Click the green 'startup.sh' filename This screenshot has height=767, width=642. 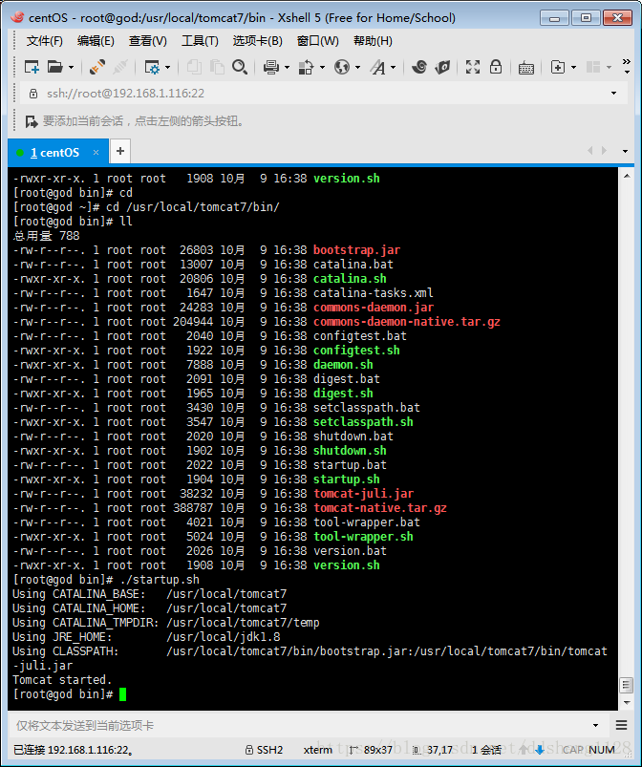tap(347, 479)
